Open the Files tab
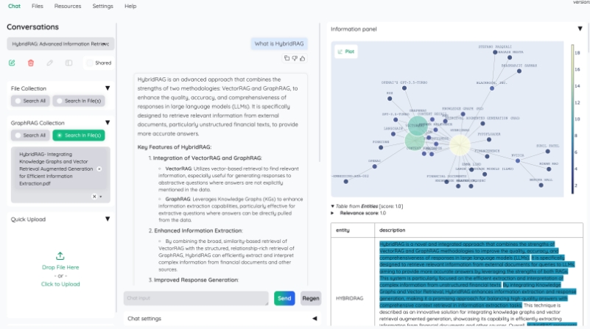The height and width of the screenshot is (329, 590). pyautogui.click(x=38, y=6)
